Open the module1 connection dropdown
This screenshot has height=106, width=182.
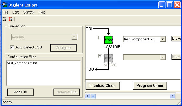click(74, 37)
